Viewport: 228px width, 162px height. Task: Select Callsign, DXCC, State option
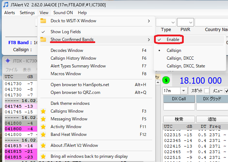[189, 66]
